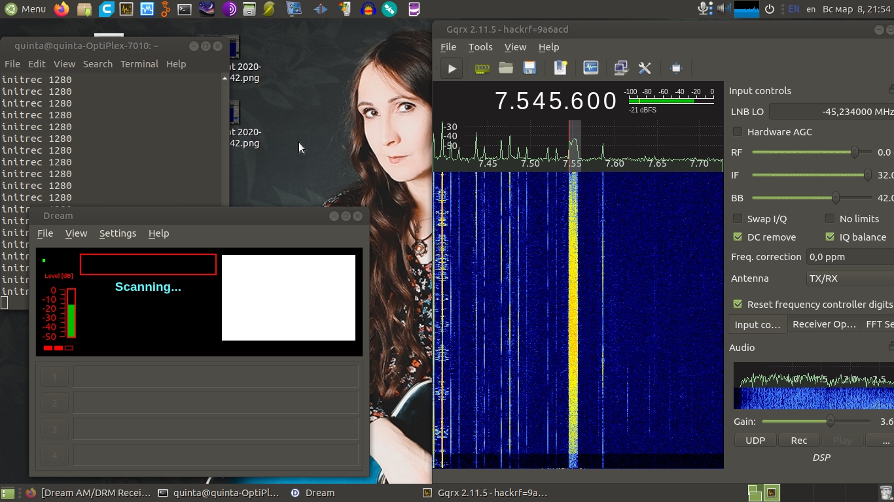Viewport: 894px width, 502px height.
Task: Open I/O device configuration icon
Action: [482, 68]
